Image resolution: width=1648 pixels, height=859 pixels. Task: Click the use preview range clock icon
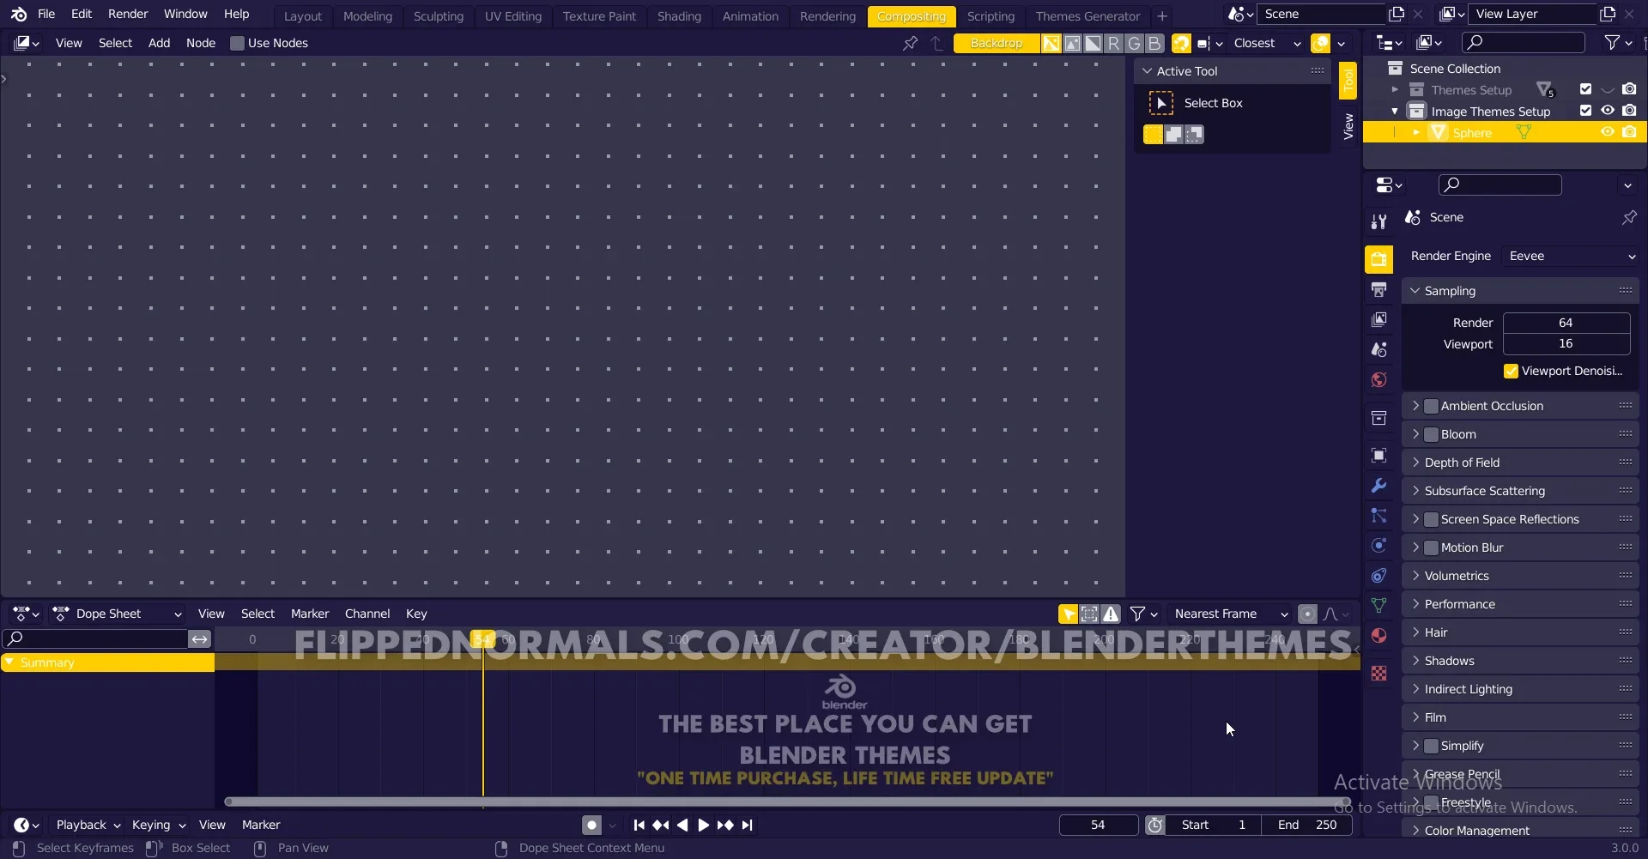coord(1155,825)
